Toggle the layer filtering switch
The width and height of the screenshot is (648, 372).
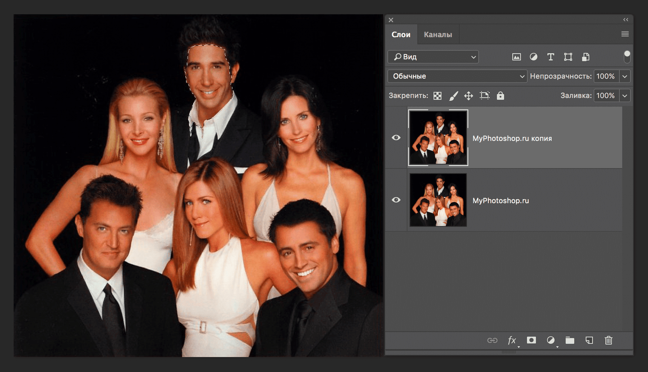point(627,57)
